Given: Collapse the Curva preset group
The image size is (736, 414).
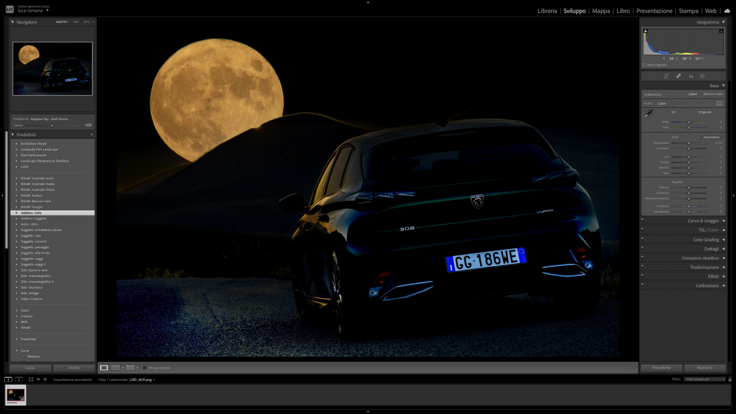Looking at the screenshot, I should pos(17,350).
